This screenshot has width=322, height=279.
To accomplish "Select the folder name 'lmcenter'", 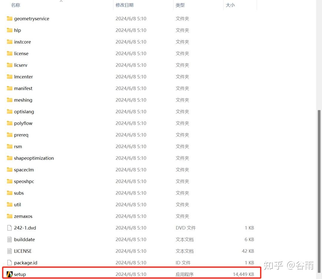I will pyautogui.click(x=24, y=77).
